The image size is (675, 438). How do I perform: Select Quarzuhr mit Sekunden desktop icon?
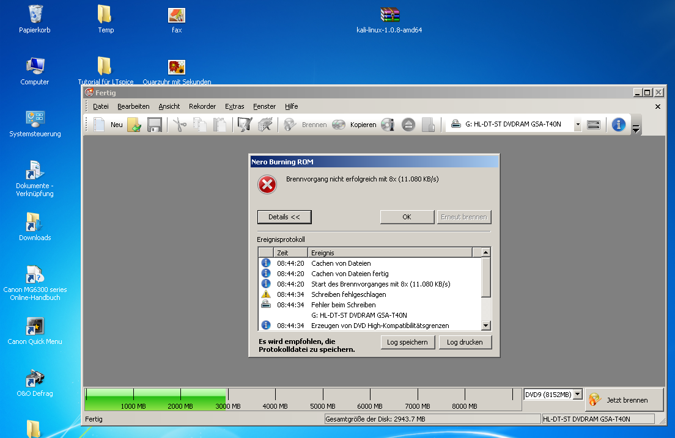pyautogui.click(x=177, y=71)
